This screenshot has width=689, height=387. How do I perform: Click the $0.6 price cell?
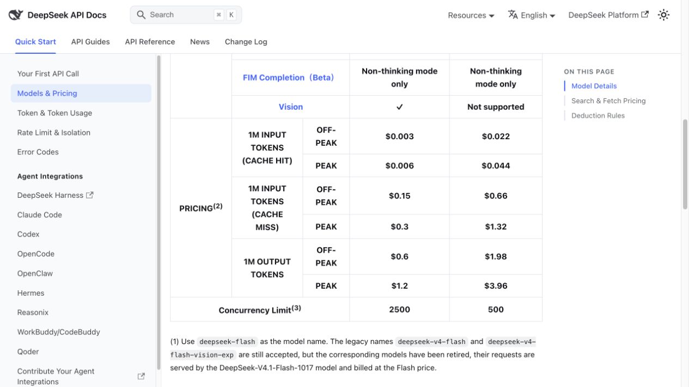pyautogui.click(x=400, y=257)
